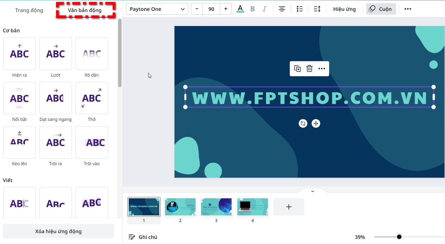This screenshot has height=244, width=445.
Task: Select slide 2 thumbnail
Action: (x=180, y=207)
